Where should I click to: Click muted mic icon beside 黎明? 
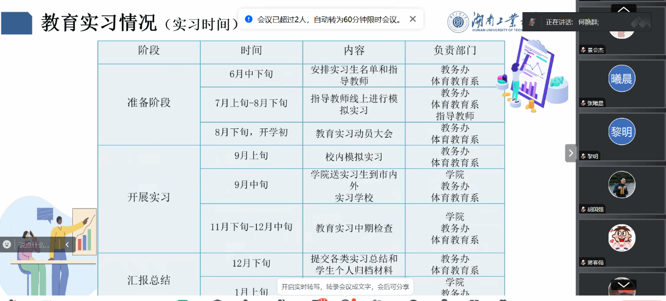coord(584,156)
